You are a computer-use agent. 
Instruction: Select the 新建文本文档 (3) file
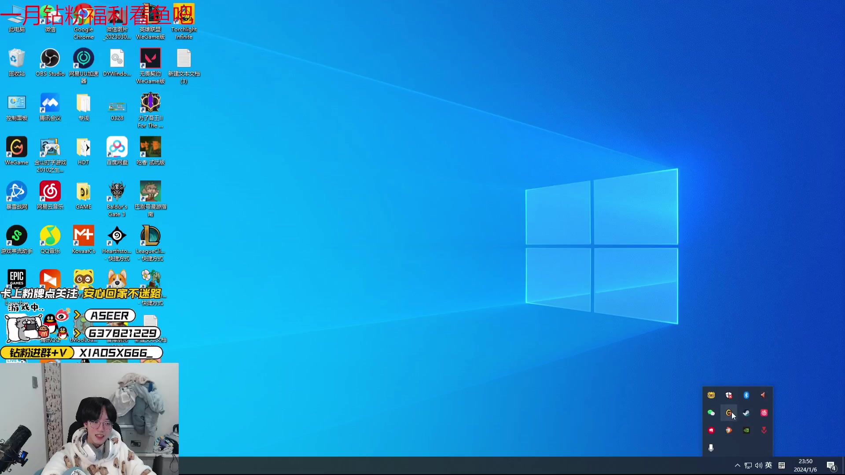coord(184,66)
